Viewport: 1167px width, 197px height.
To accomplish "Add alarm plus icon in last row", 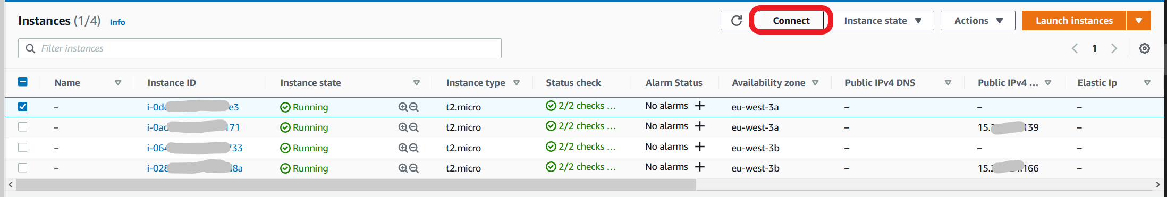I will [700, 167].
